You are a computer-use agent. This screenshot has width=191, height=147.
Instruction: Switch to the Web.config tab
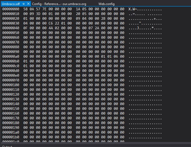[x=106, y=4]
